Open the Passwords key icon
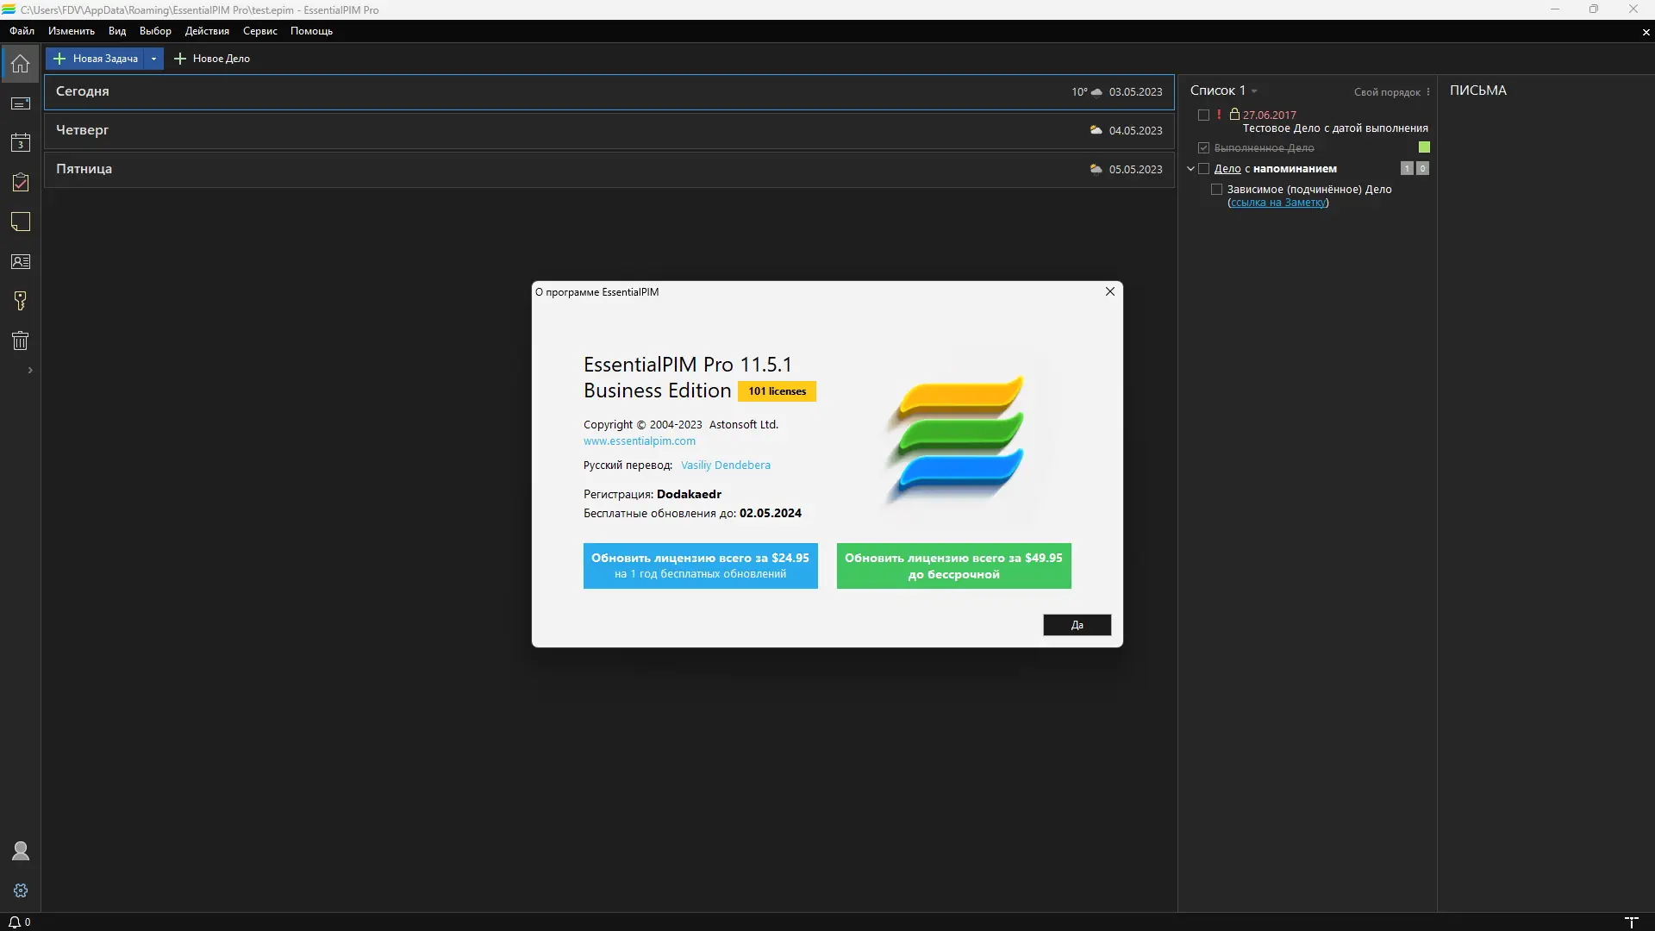 point(21,301)
